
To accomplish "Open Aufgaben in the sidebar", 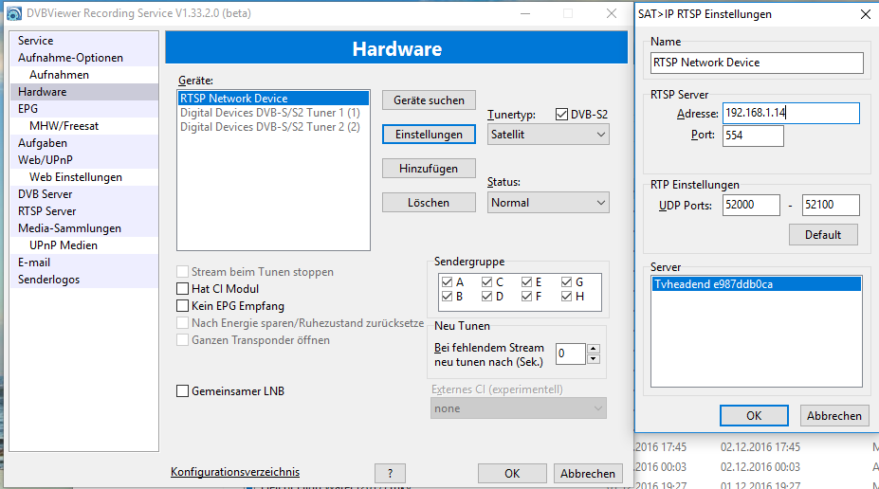I will pyautogui.click(x=84, y=143).
